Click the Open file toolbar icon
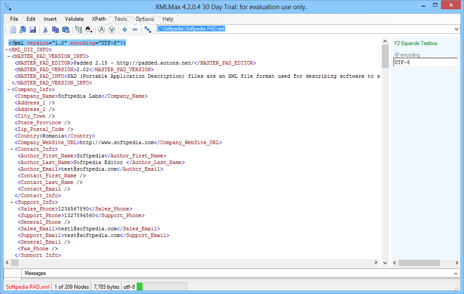This screenshot has width=464, height=294. (x=23, y=30)
